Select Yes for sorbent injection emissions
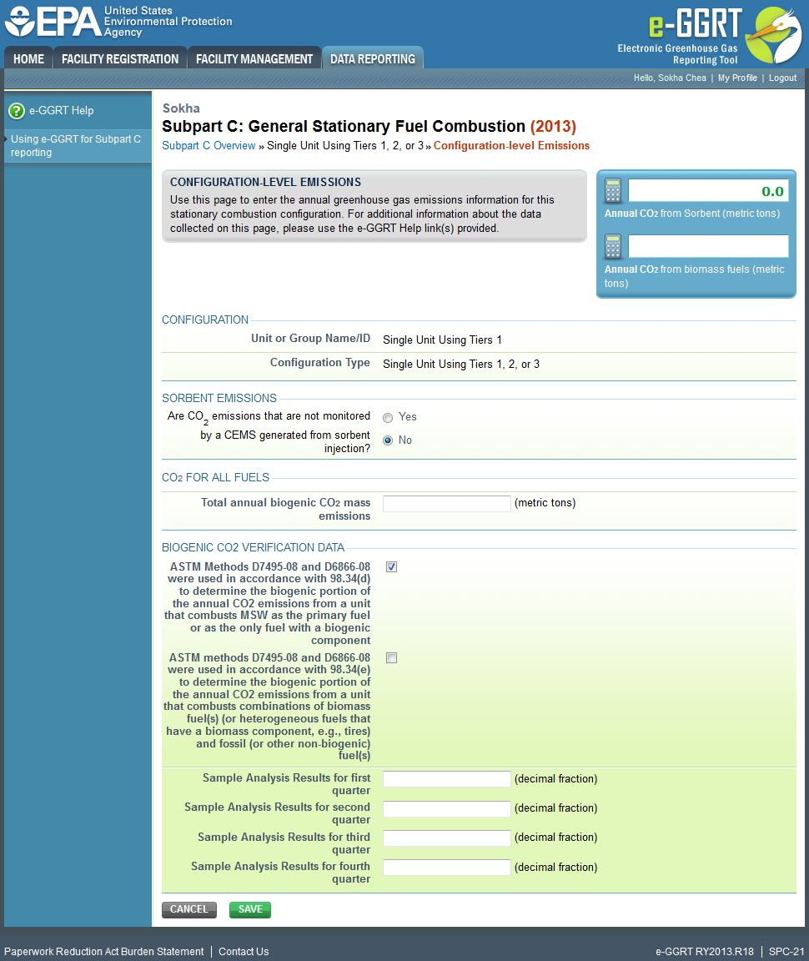809x961 pixels. pos(388,417)
